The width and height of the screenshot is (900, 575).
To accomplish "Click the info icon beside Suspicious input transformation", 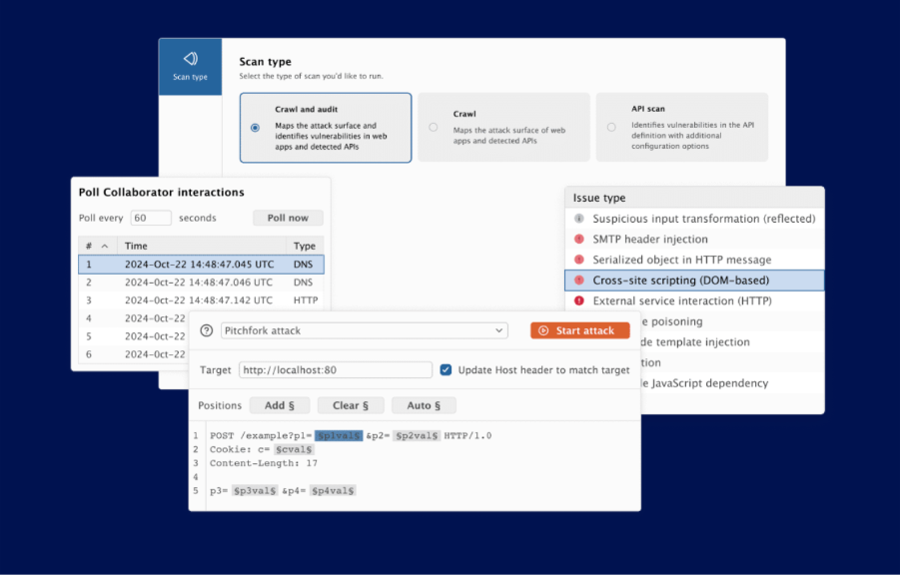I will [579, 218].
